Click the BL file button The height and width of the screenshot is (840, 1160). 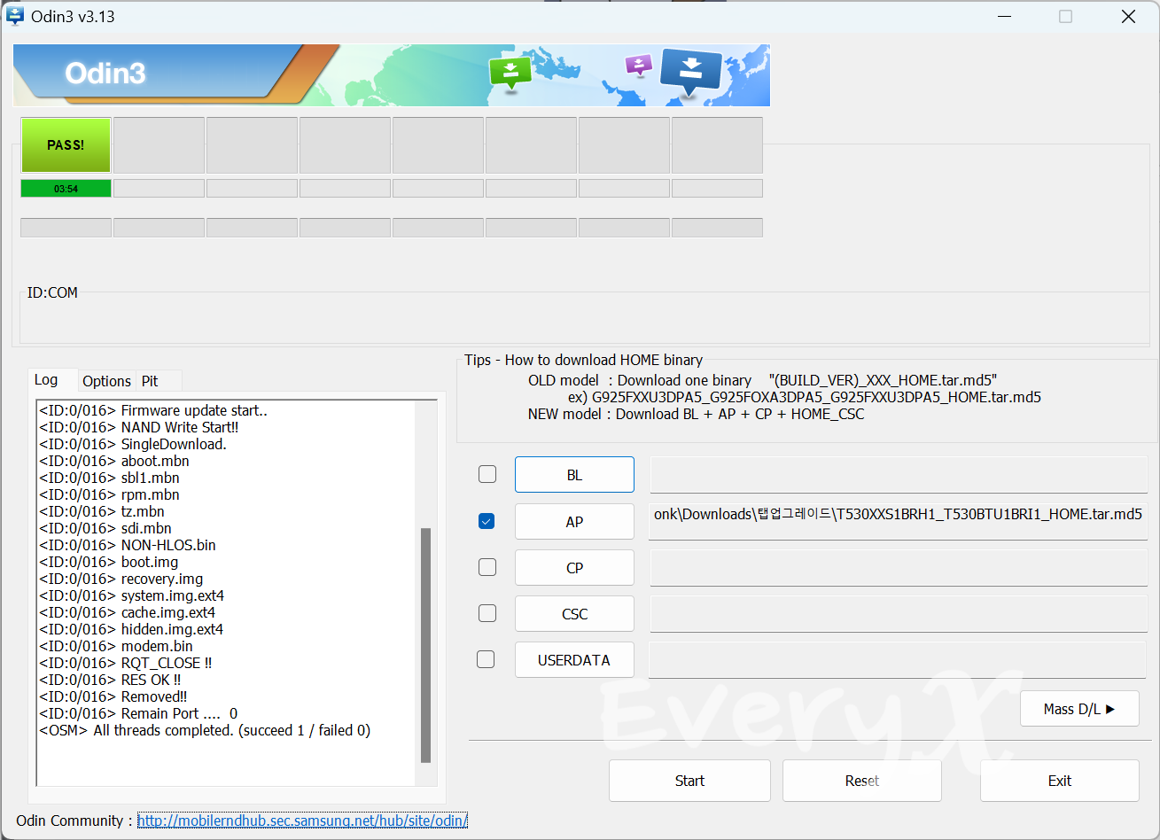pos(574,475)
